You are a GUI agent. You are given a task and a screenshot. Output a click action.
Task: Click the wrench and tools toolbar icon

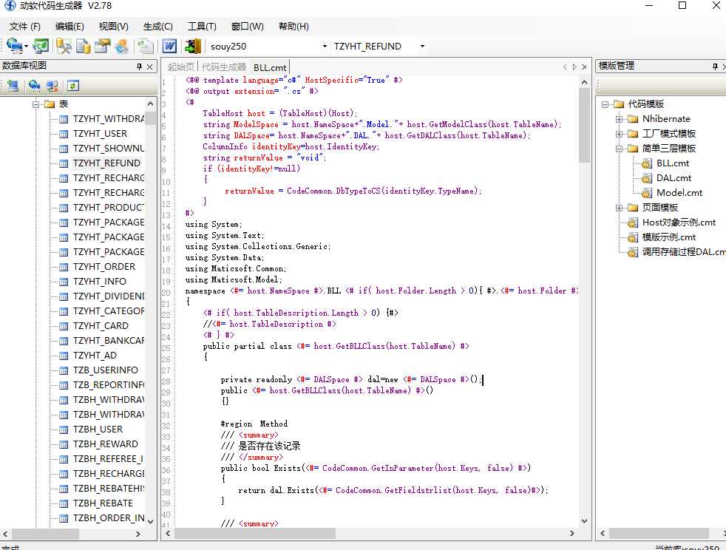coord(64,46)
